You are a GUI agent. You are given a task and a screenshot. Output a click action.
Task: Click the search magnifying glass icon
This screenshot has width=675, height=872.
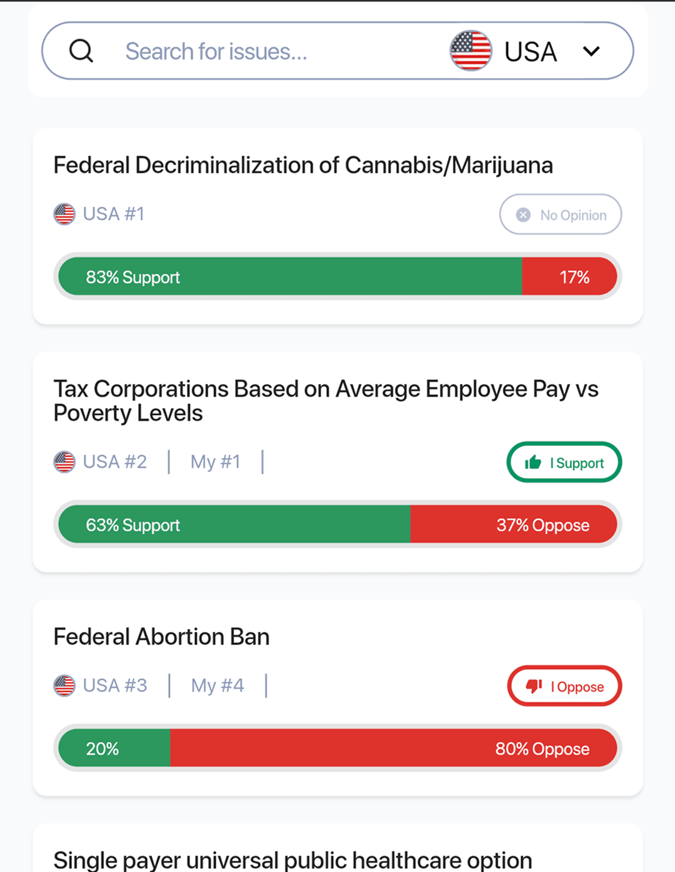coord(81,51)
